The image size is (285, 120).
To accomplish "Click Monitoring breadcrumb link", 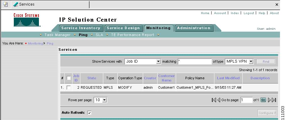I will tap(35, 44).
